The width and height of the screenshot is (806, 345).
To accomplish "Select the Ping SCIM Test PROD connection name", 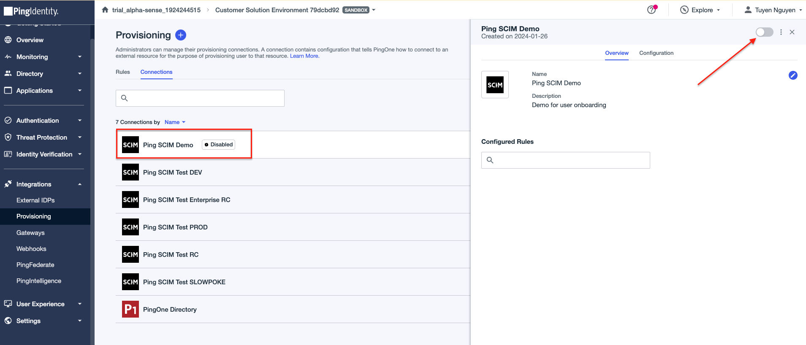I will click(175, 227).
